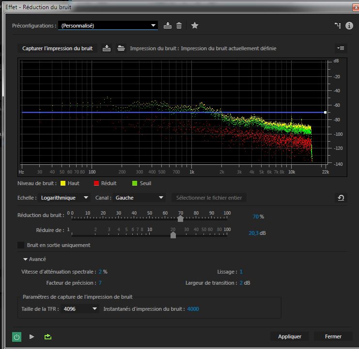Open the Préconfigurations dropdown
Image resolution: width=359 pixels, height=349 pixels.
pos(108,26)
